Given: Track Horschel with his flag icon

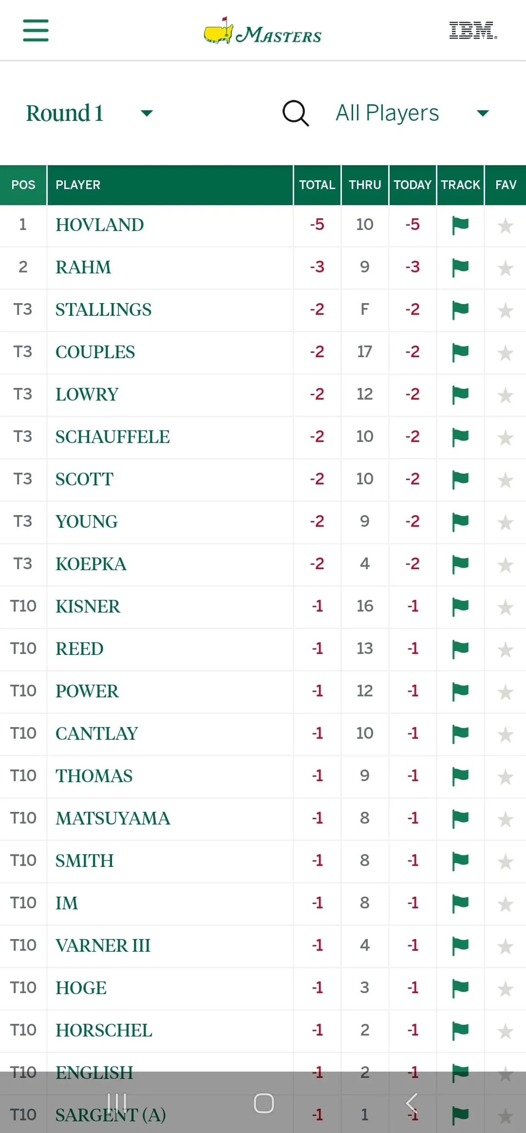Looking at the screenshot, I should click(x=459, y=1030).
